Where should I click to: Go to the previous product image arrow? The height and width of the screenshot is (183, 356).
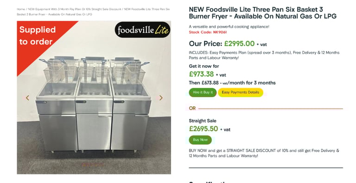tap(27, 98)
